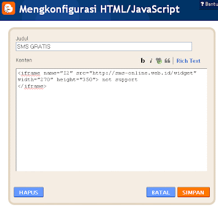Insert a blockquote with the quote icon
218x207 pixels.
pos(167,61)
